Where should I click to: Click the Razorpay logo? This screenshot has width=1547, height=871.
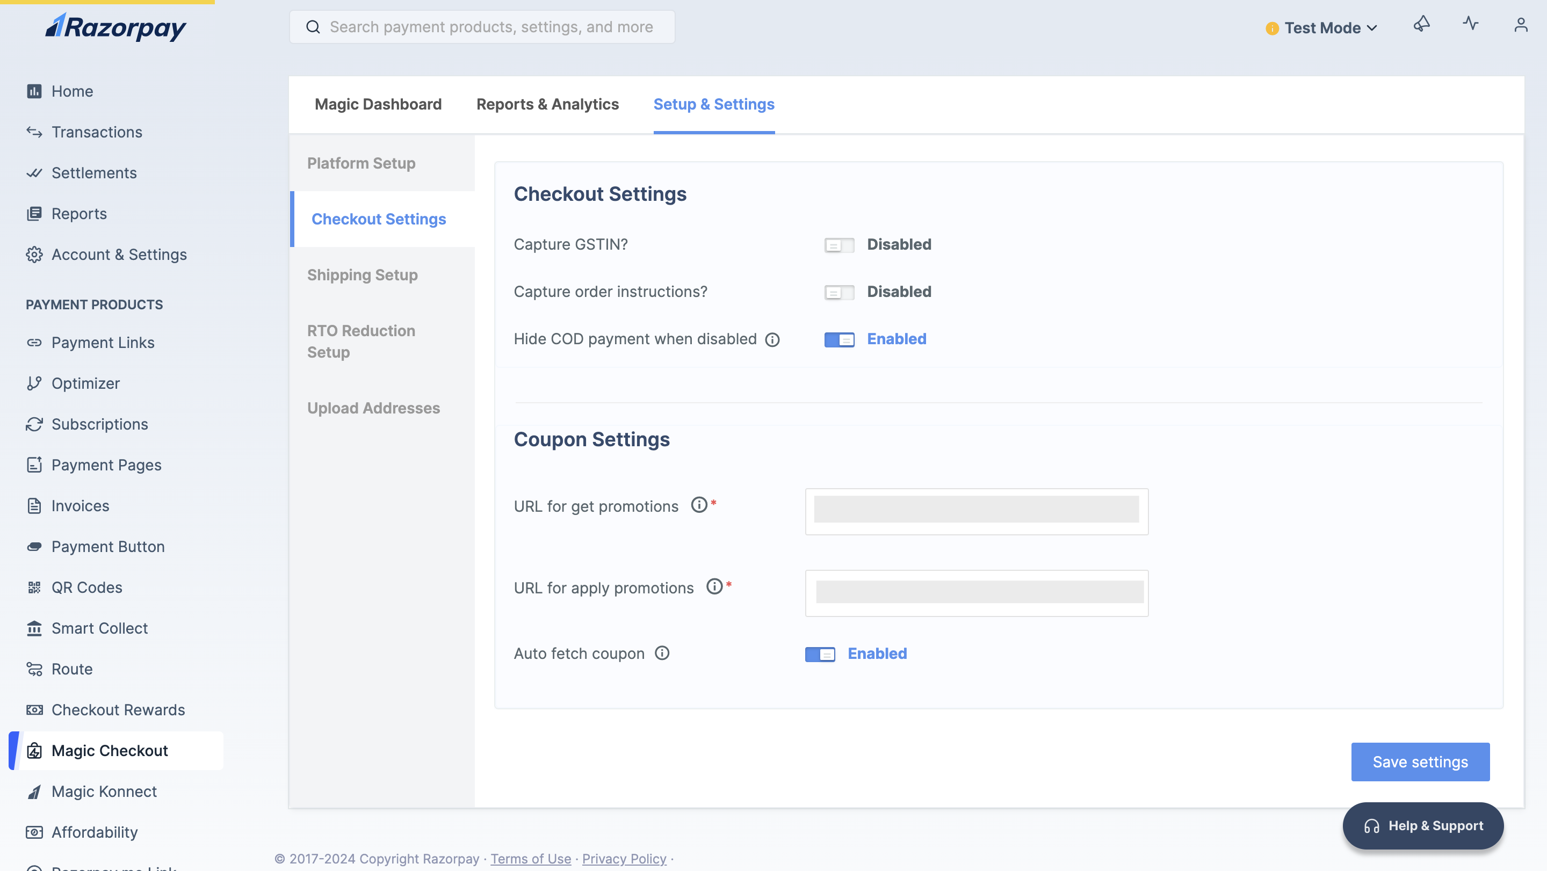click(x=116, y=27)
